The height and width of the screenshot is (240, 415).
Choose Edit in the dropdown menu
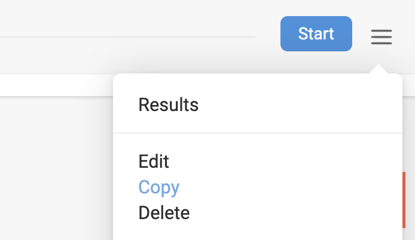pos(154,161)
